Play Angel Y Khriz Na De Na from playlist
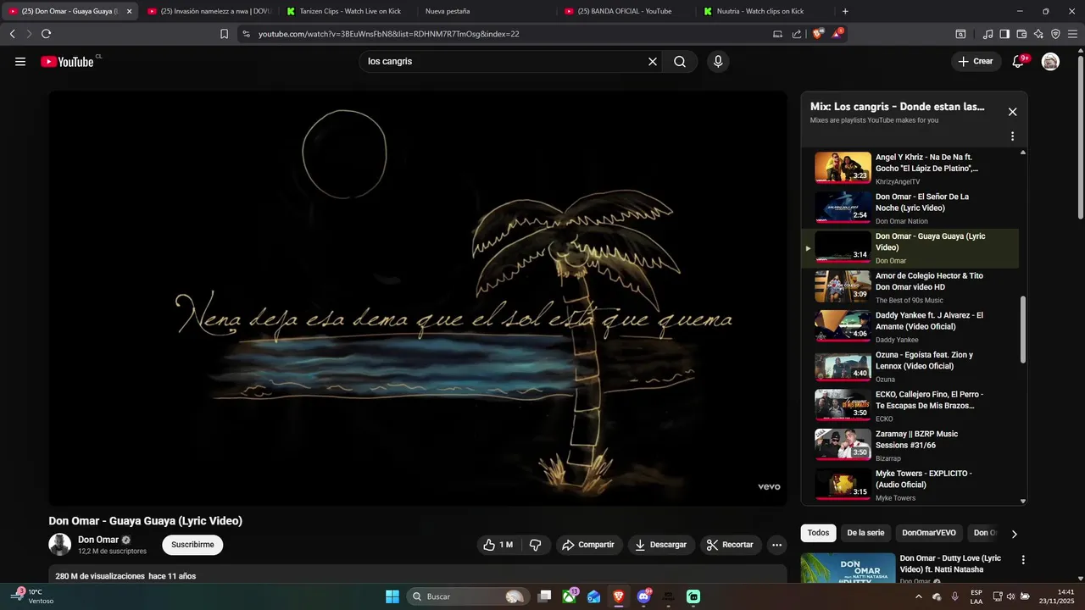 click(911, 168)
